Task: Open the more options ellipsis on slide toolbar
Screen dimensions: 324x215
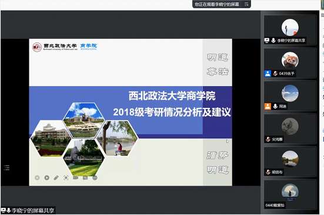Action: [95, 178]
